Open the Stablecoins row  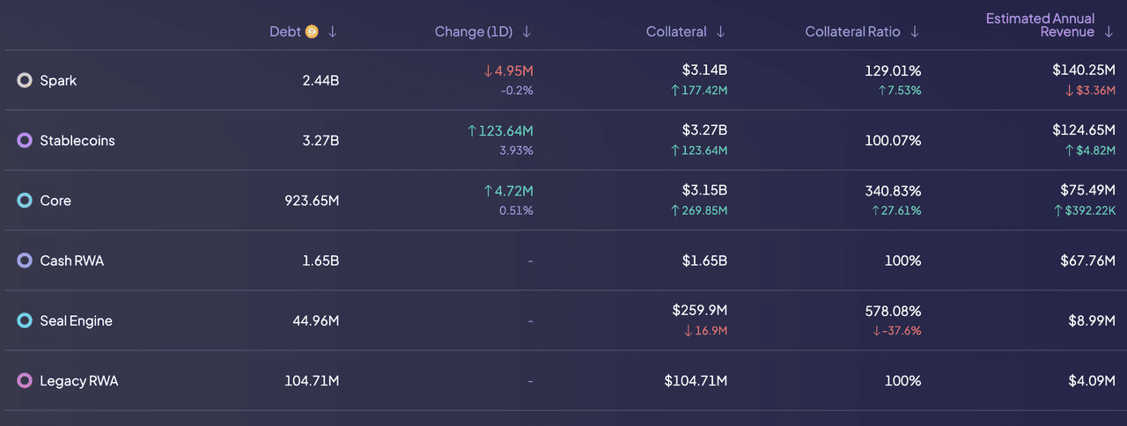[x=77, y=140]
